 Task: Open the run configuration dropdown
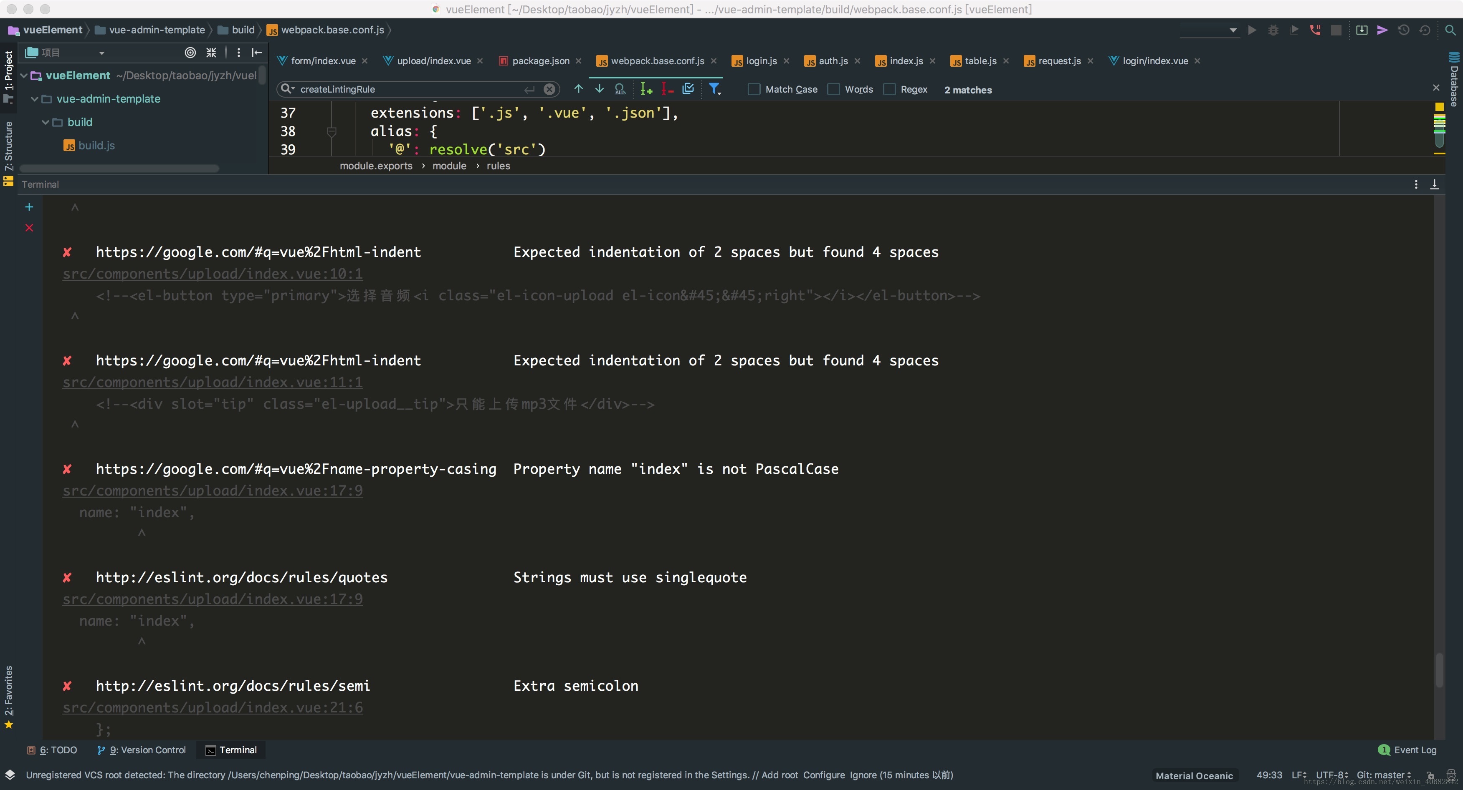click(1233, 30)
